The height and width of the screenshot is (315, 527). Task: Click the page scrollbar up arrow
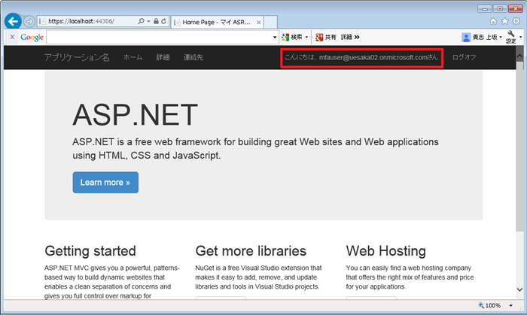pyautogui.click(x=519, y=56)
